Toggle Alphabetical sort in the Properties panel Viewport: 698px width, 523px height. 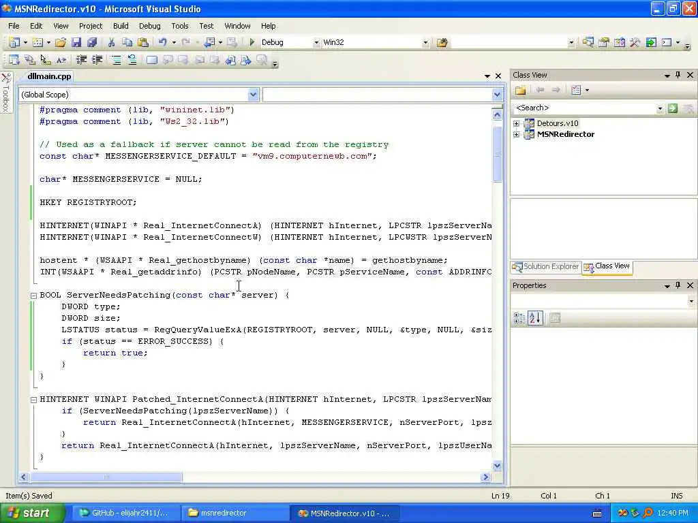[x=535, y=318]
